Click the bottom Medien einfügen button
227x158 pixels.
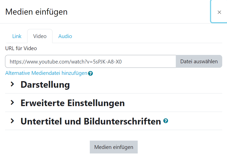[114, 147]
